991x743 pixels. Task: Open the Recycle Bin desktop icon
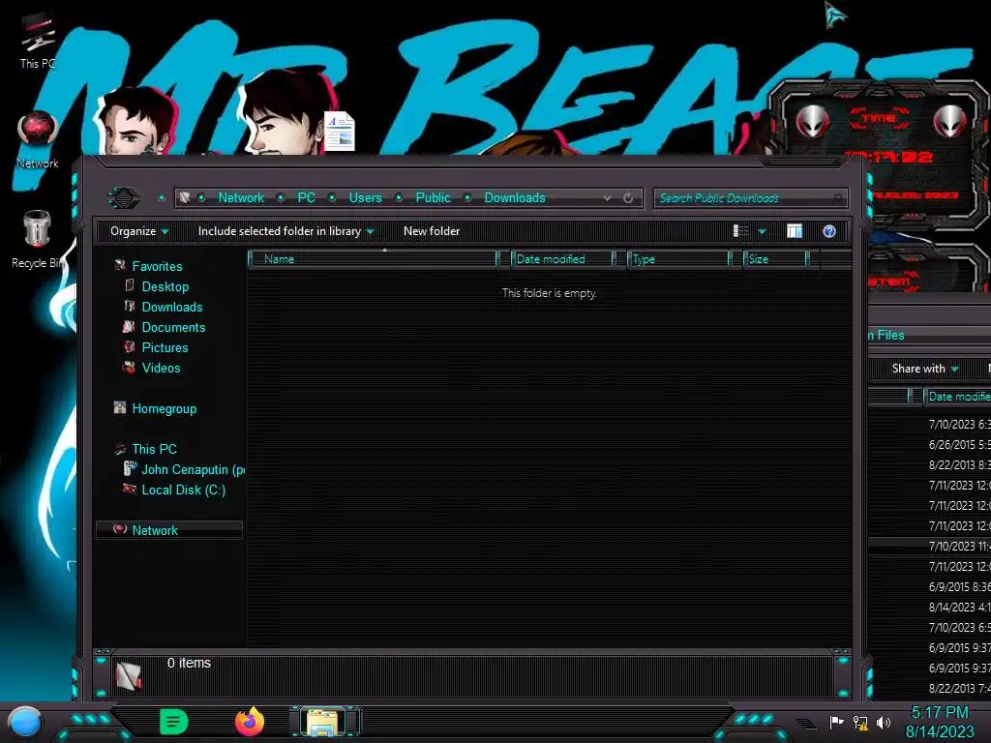(x=38, y=239)
